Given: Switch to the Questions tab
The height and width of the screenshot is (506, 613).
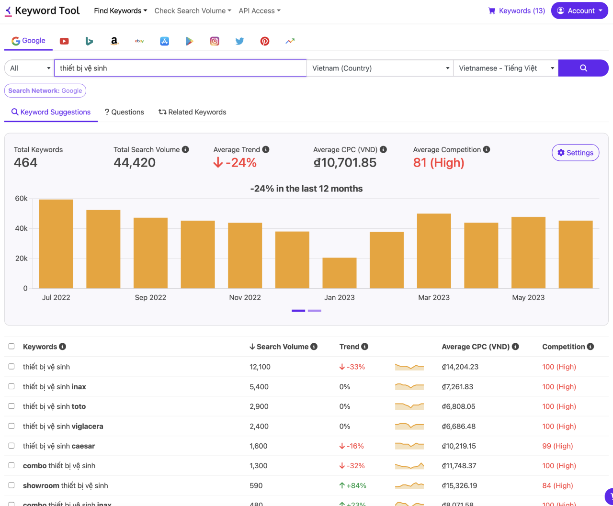Looking at the screenshot, I should [x=124, y=112].
